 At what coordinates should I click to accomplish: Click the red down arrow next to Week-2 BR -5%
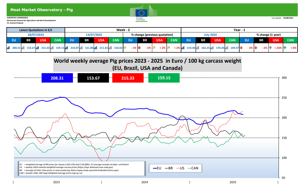pyautogui.click(x=139, y=48)
